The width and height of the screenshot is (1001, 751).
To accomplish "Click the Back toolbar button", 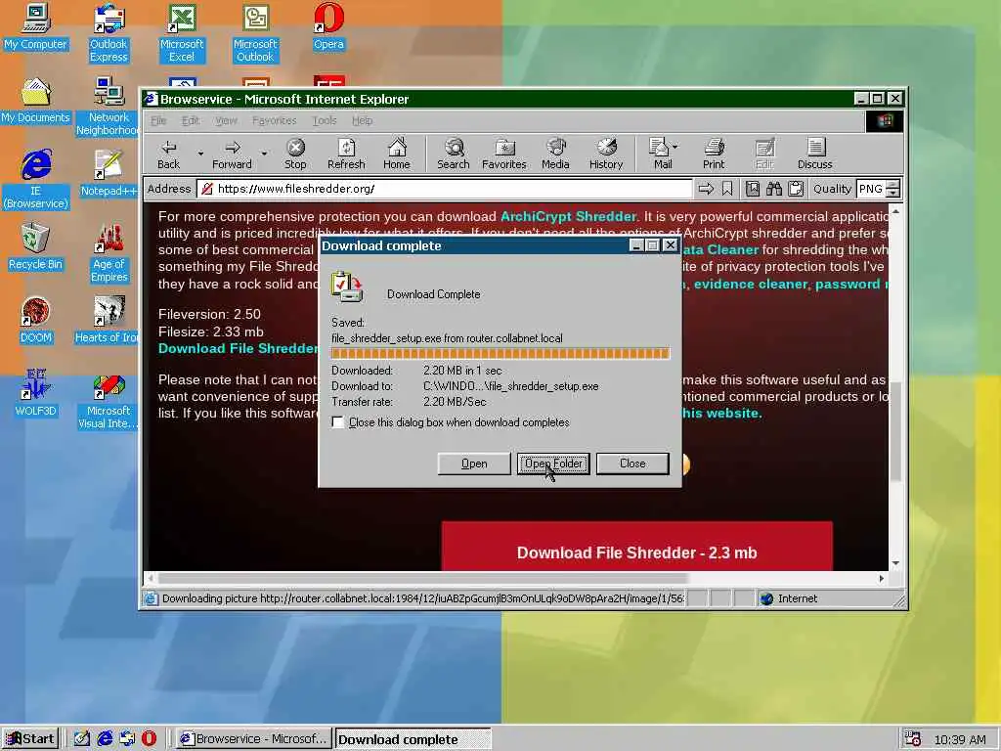I will pyautogui.click(x=168, y=155).
